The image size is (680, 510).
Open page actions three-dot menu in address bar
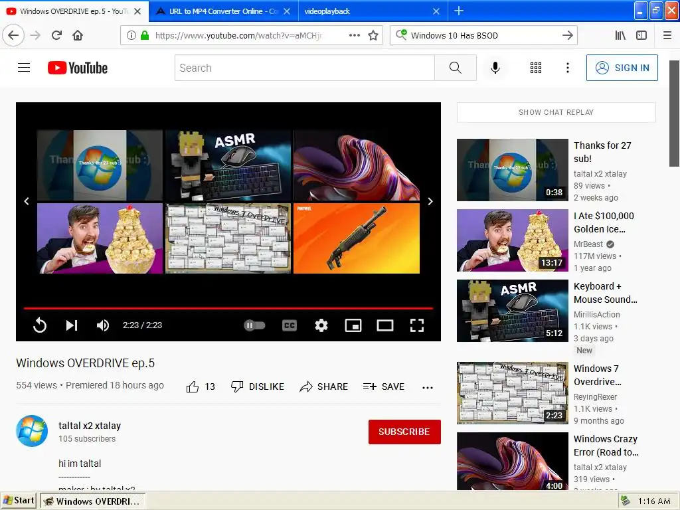355,35
